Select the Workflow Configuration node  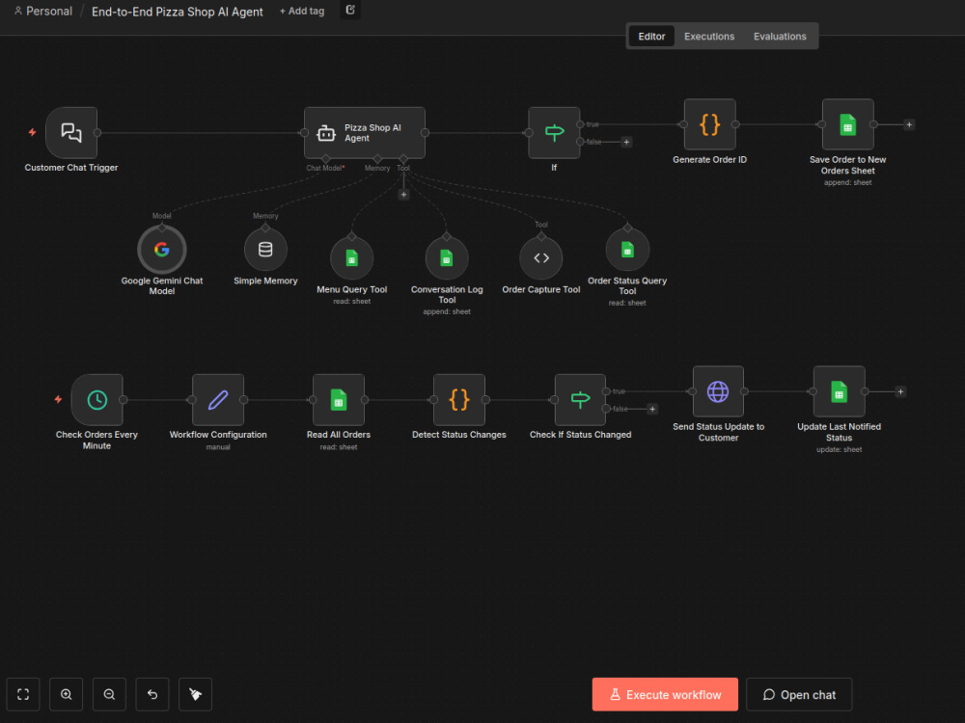click(x=218, y=400)
